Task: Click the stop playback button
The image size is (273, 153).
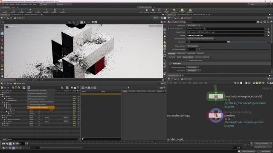Action: pos(10,144)
